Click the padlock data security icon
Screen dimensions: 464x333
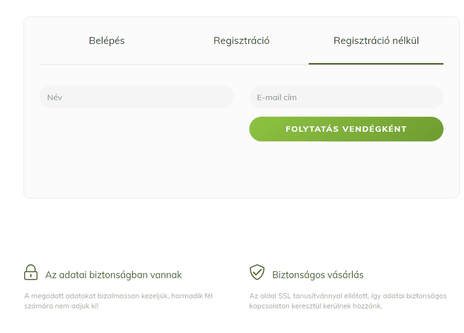point(31,272)
